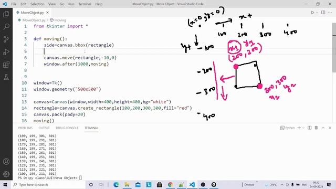Open the Selection menu

point(37,4)
